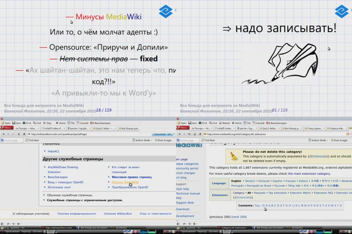The height and width of the screenshot is (234, 352).
Task: Click Print in the left browser toolbar
Action: click(27, 123)
